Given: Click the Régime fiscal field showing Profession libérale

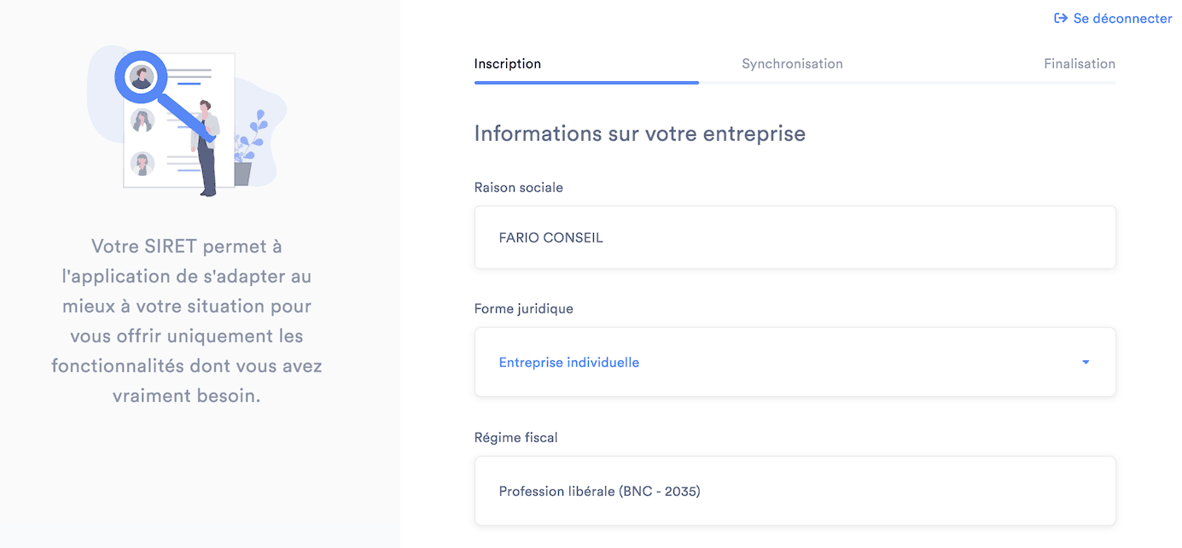Looking at the screenshot, I should [795, 491].
